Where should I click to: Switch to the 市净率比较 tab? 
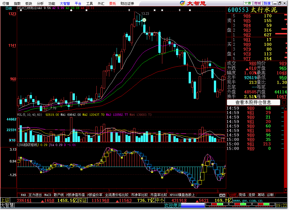139,195
